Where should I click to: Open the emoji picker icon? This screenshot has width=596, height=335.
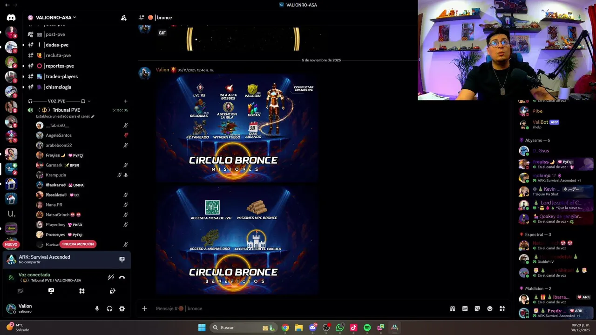click(490, 308)
